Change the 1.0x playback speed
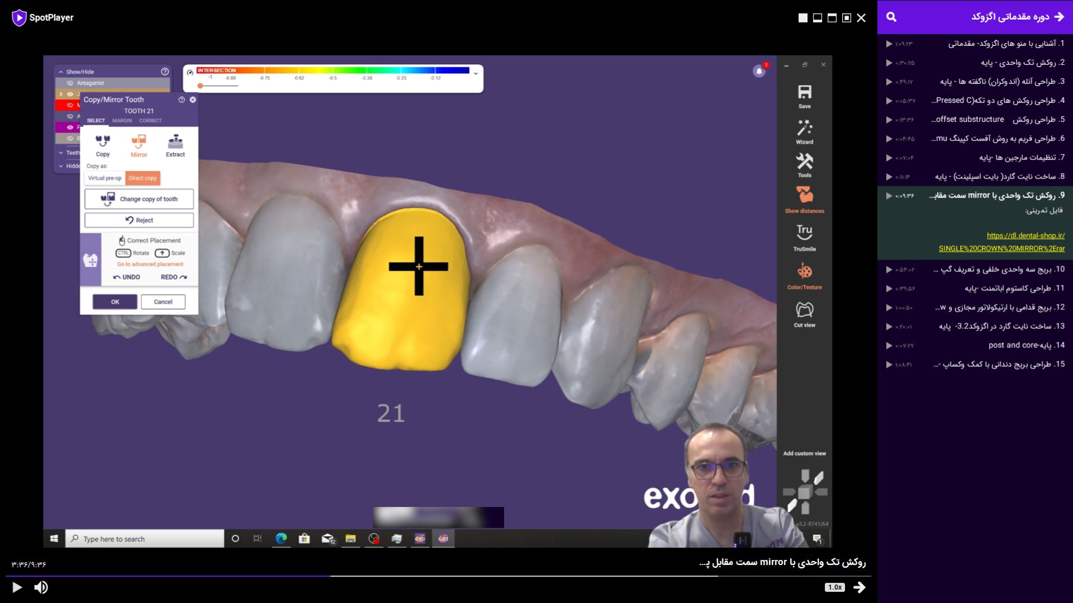 (835, 587)
